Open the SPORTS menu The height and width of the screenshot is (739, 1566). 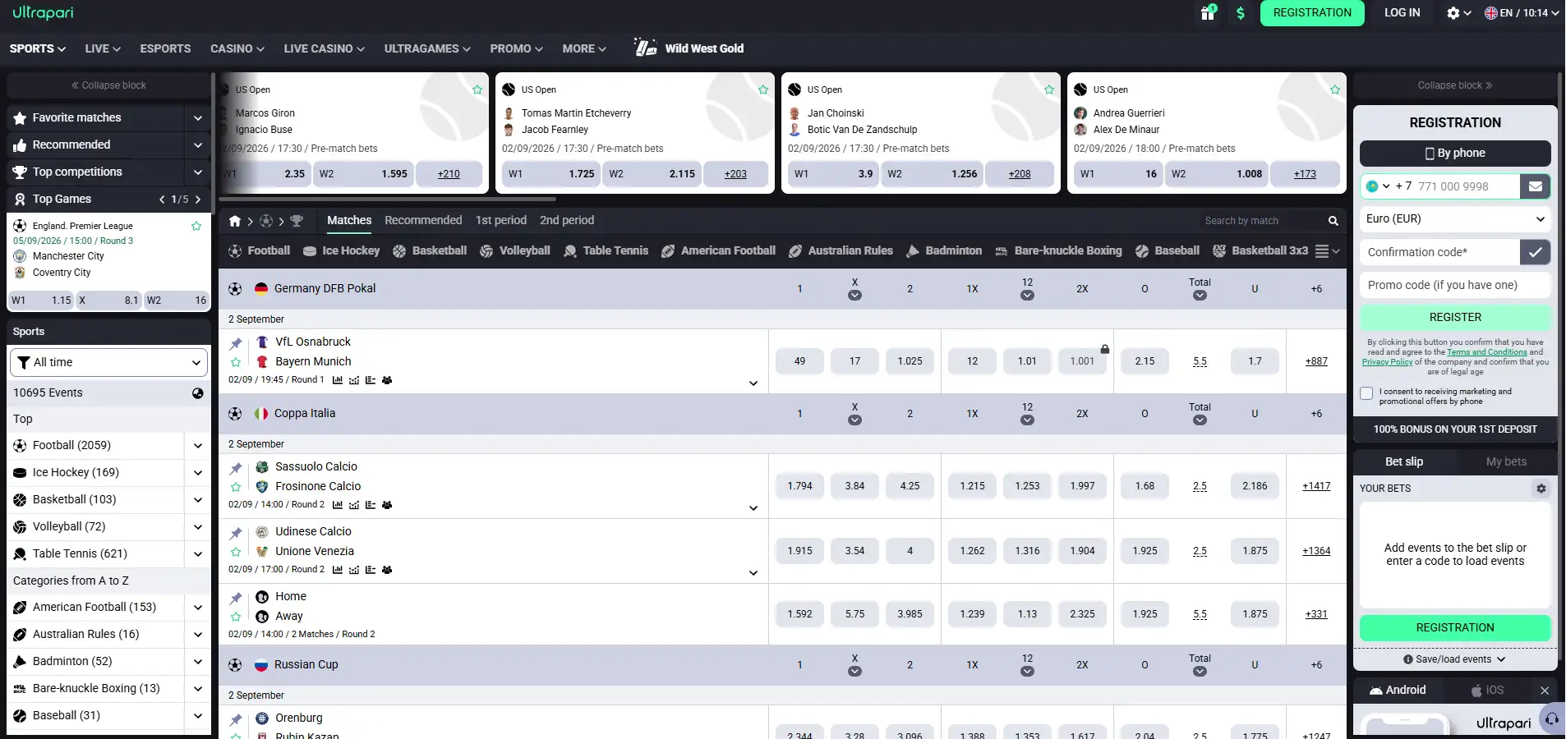click(38, 48)
